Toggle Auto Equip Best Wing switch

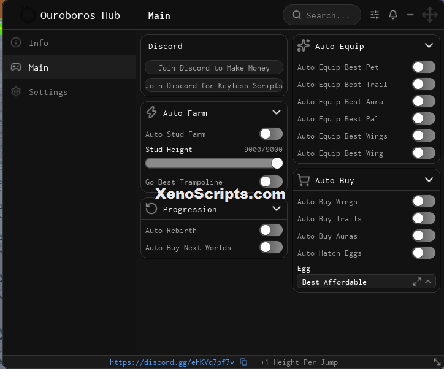(x=424, y=153)
